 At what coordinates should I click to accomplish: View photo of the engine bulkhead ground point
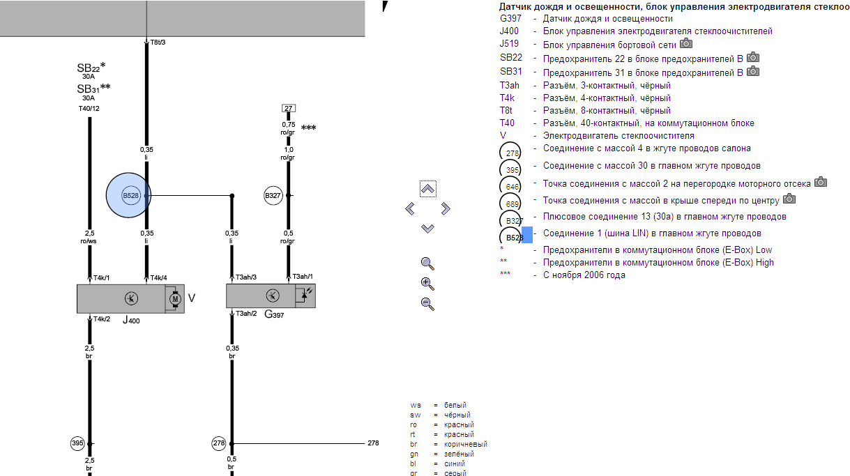[821, 183]
